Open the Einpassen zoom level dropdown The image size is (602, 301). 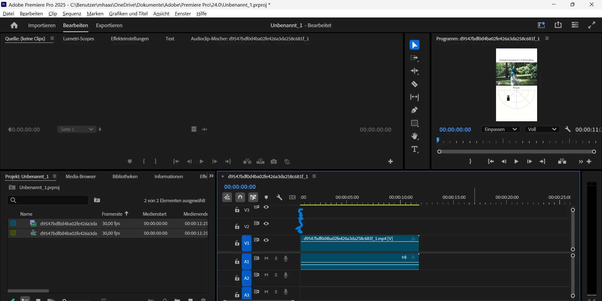pyautogui.click(x=501, y=129)
